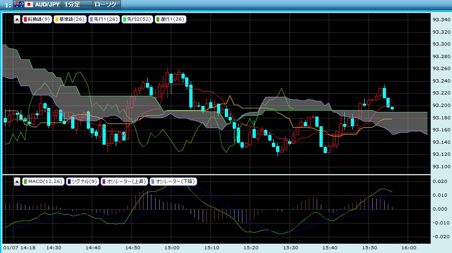Open the ローソク chart type selector
Screen dimensions: 452x253
(107, 4)
